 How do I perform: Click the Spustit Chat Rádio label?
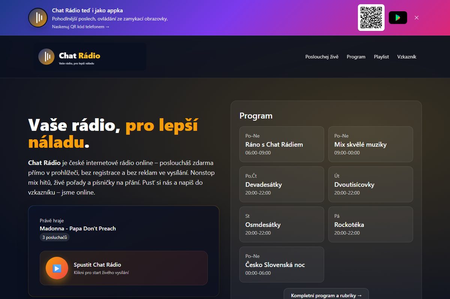coord(97,265)
